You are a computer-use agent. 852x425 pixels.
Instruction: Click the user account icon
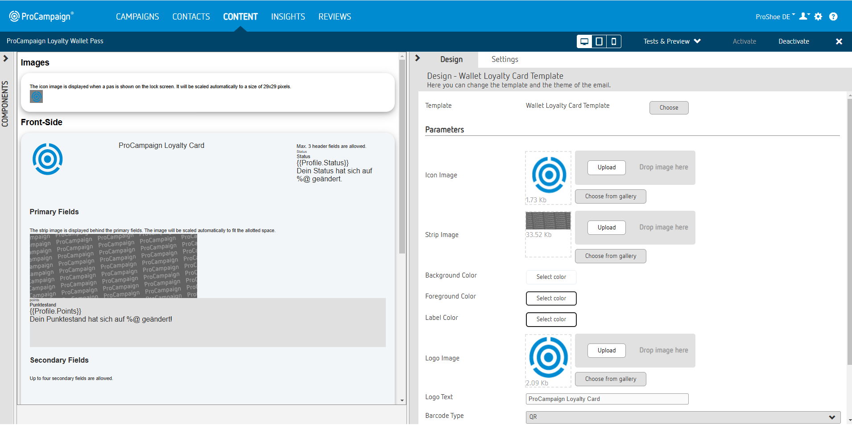pos(804,16)
